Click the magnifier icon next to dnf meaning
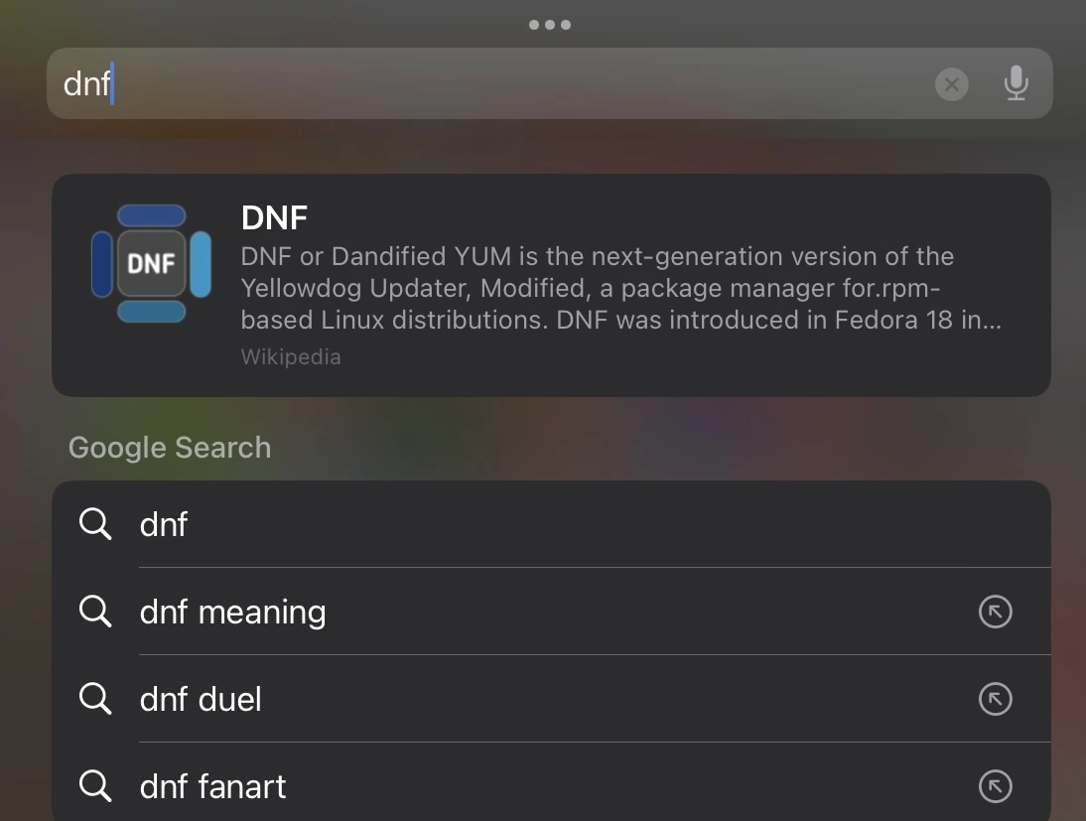1086x821 pixels. 95,612
